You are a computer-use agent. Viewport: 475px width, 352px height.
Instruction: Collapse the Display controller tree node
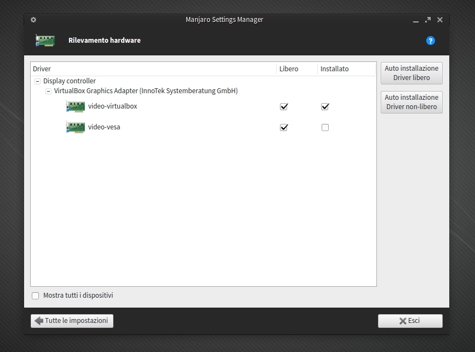point(38,81)
